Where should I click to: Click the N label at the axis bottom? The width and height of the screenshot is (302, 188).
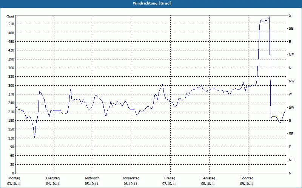(x=290, y=173)
